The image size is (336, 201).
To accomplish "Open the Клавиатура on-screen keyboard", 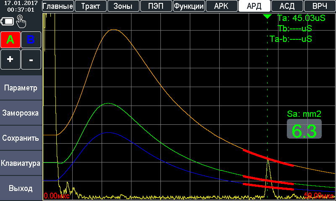I will point(21,163).
